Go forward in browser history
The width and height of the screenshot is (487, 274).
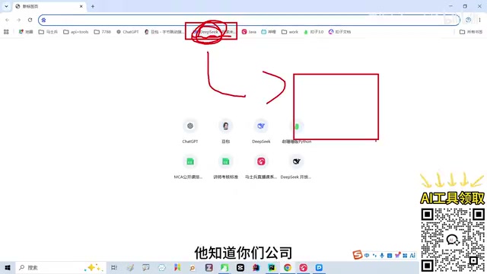pyautogui.click(x=18, y=20)
